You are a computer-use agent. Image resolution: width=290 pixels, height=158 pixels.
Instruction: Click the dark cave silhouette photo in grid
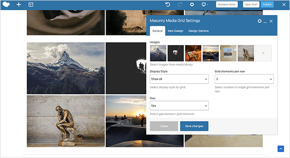[x=126, y=68]
